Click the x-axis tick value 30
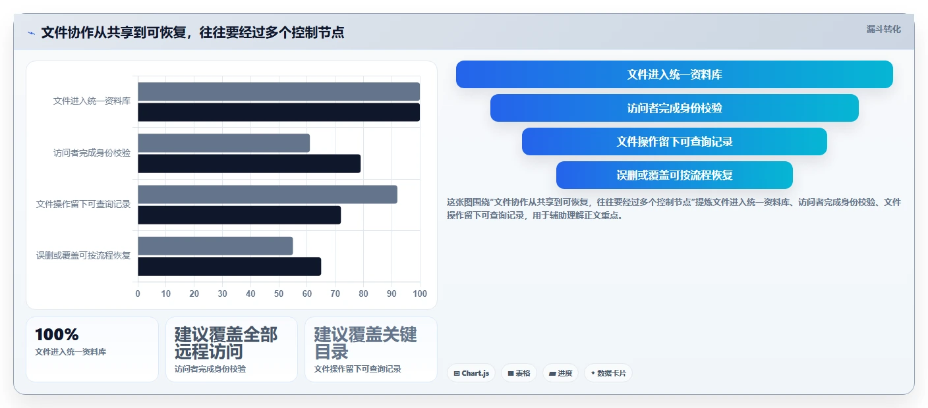The width and height of the screenshot is (928, 408). click(222, 293)
